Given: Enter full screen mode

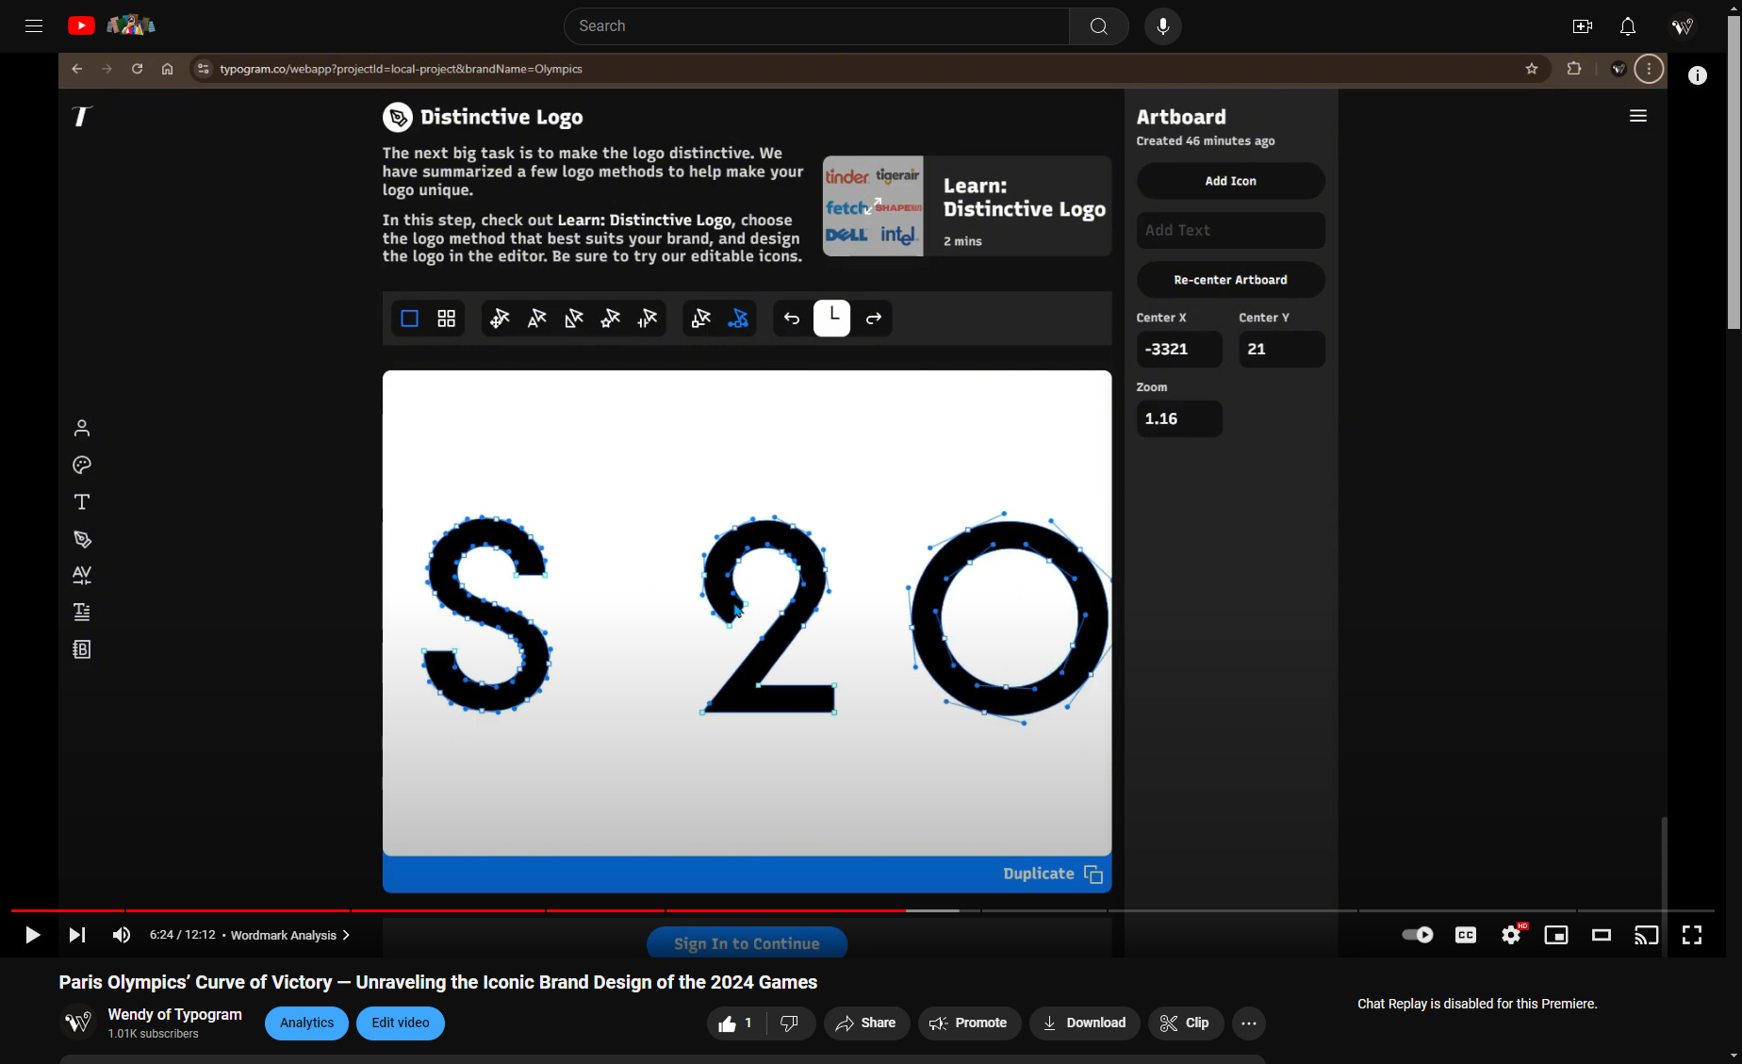Looking at the screenshot, I should 1692,935.
